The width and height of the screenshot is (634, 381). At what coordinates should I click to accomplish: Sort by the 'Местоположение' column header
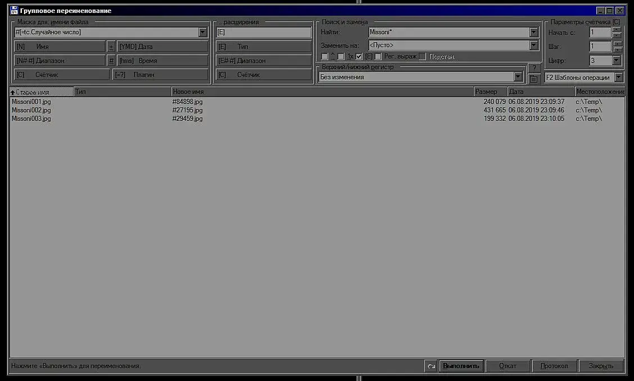point(600,92)
